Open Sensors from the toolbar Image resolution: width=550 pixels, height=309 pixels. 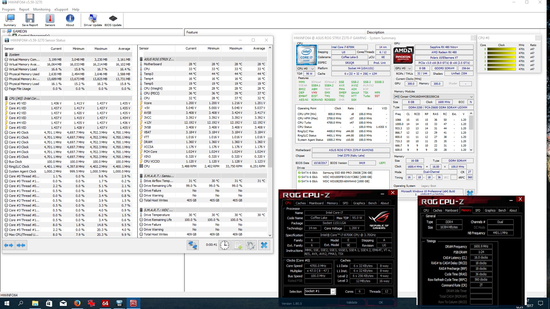(50, 20)
